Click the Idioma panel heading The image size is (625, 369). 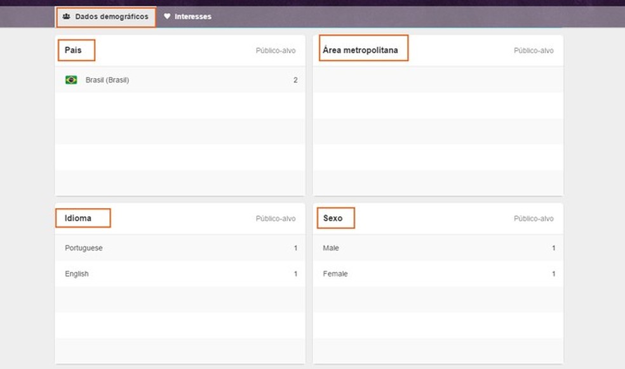pyautogui.click(x=78, y=218)
